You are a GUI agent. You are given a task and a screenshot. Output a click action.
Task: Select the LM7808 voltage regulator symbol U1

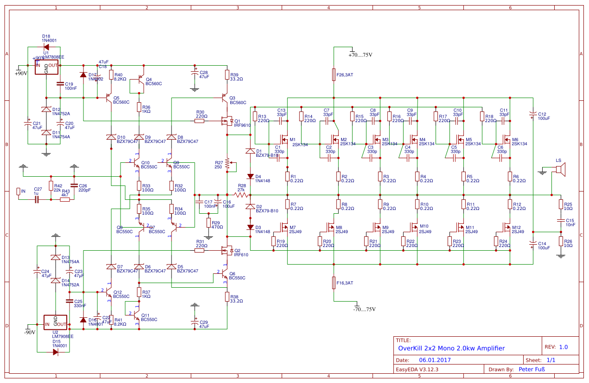point(47,66)
